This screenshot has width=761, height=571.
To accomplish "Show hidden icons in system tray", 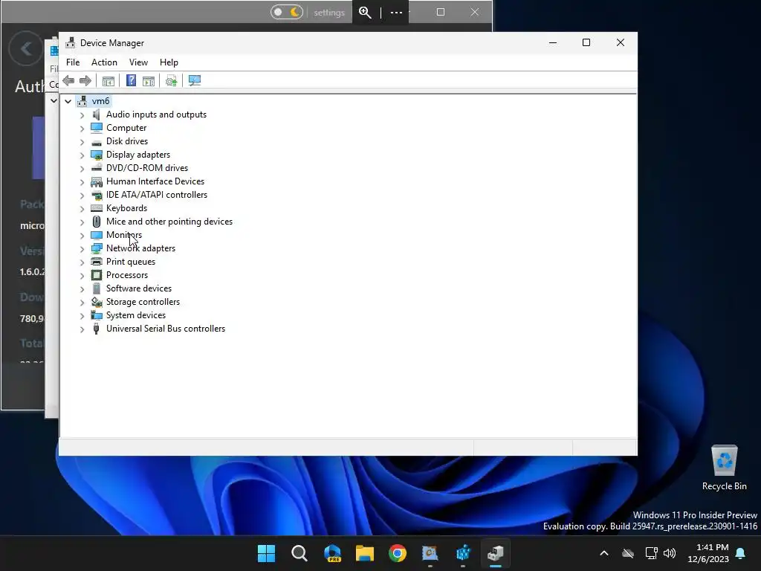I will [603, 553].
